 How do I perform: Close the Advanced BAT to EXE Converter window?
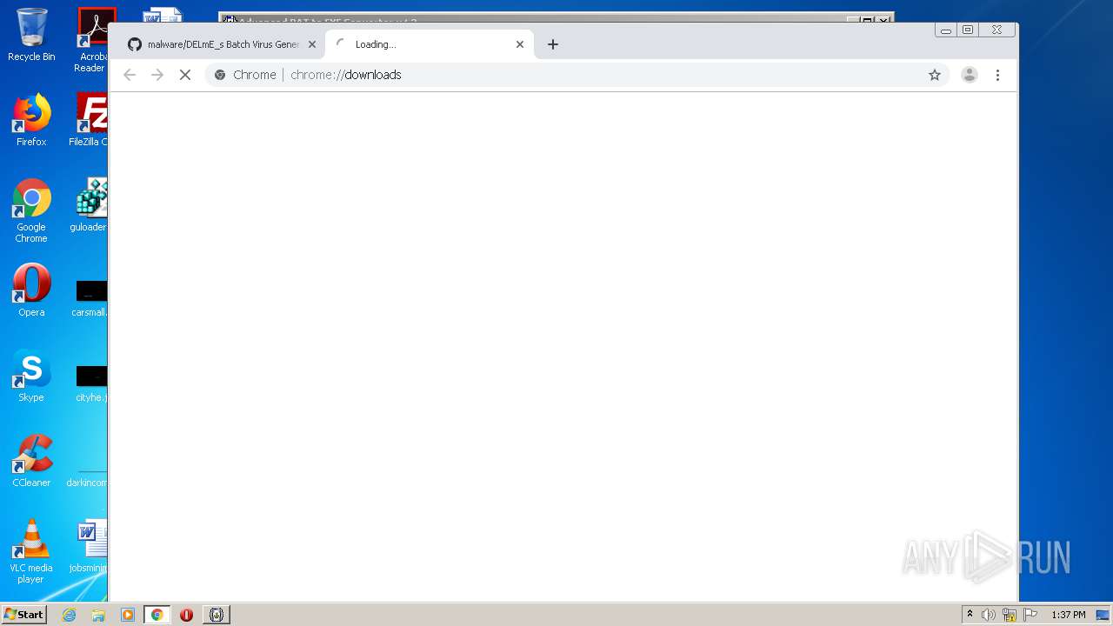click(x=883, y=19)
